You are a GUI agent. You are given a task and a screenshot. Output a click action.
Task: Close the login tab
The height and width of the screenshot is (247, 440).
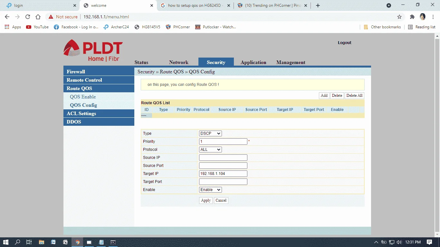tap(75, 5)
